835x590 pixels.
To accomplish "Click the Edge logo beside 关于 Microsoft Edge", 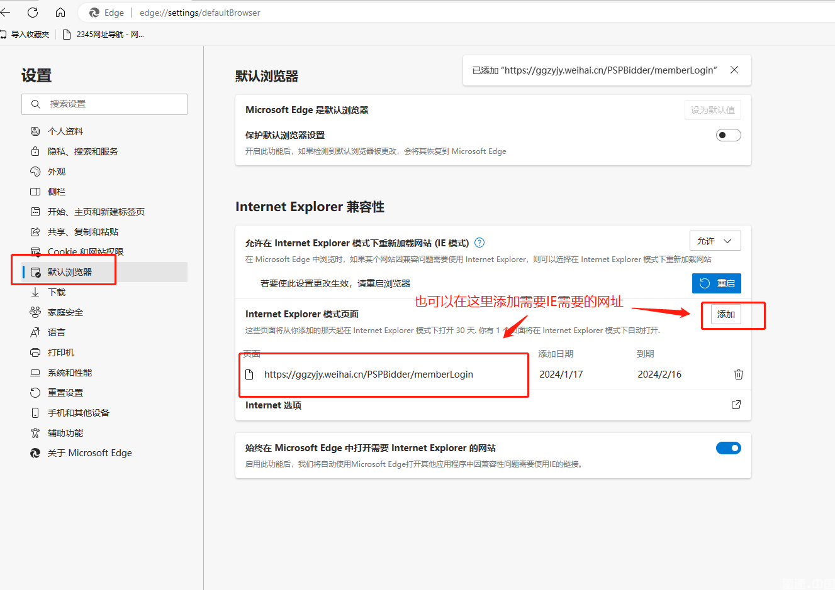I will tap(35, 453).
